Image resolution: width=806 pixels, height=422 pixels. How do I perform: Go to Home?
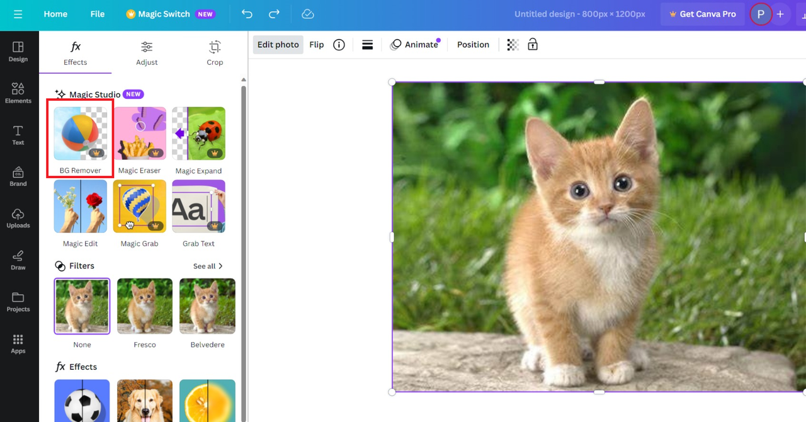point(55,14)
